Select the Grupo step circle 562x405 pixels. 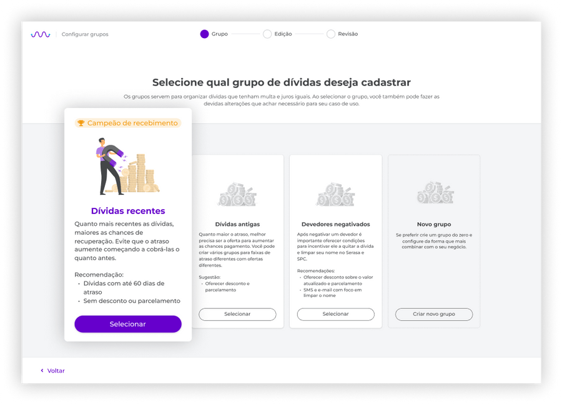click(x=204, y=34)
